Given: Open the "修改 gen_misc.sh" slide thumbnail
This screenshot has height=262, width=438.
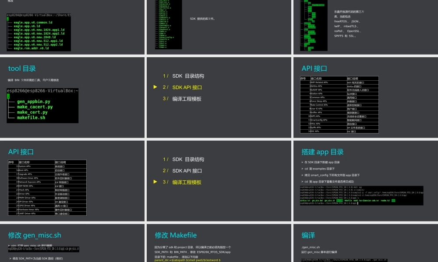Looking at the screenshot, I should point(35,235).
